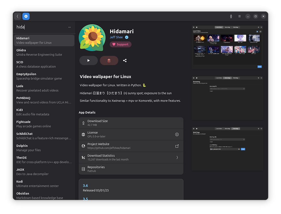
Task: Uninstall Hidamari with the red trash button
Action: [x=109, y=61]
